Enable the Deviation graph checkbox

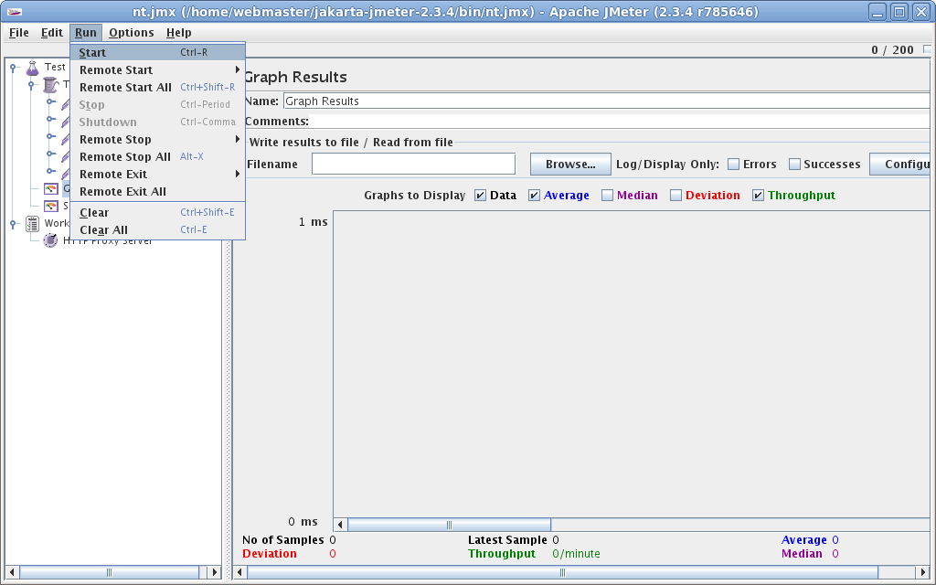click(x=675, y=196)
